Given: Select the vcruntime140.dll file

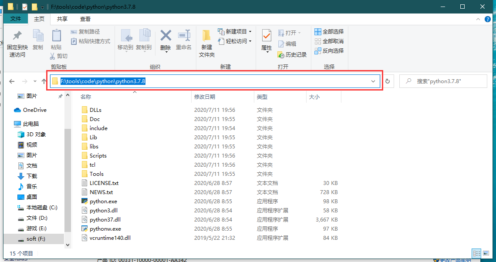Looking at the screenshot, I should (110, 238).
